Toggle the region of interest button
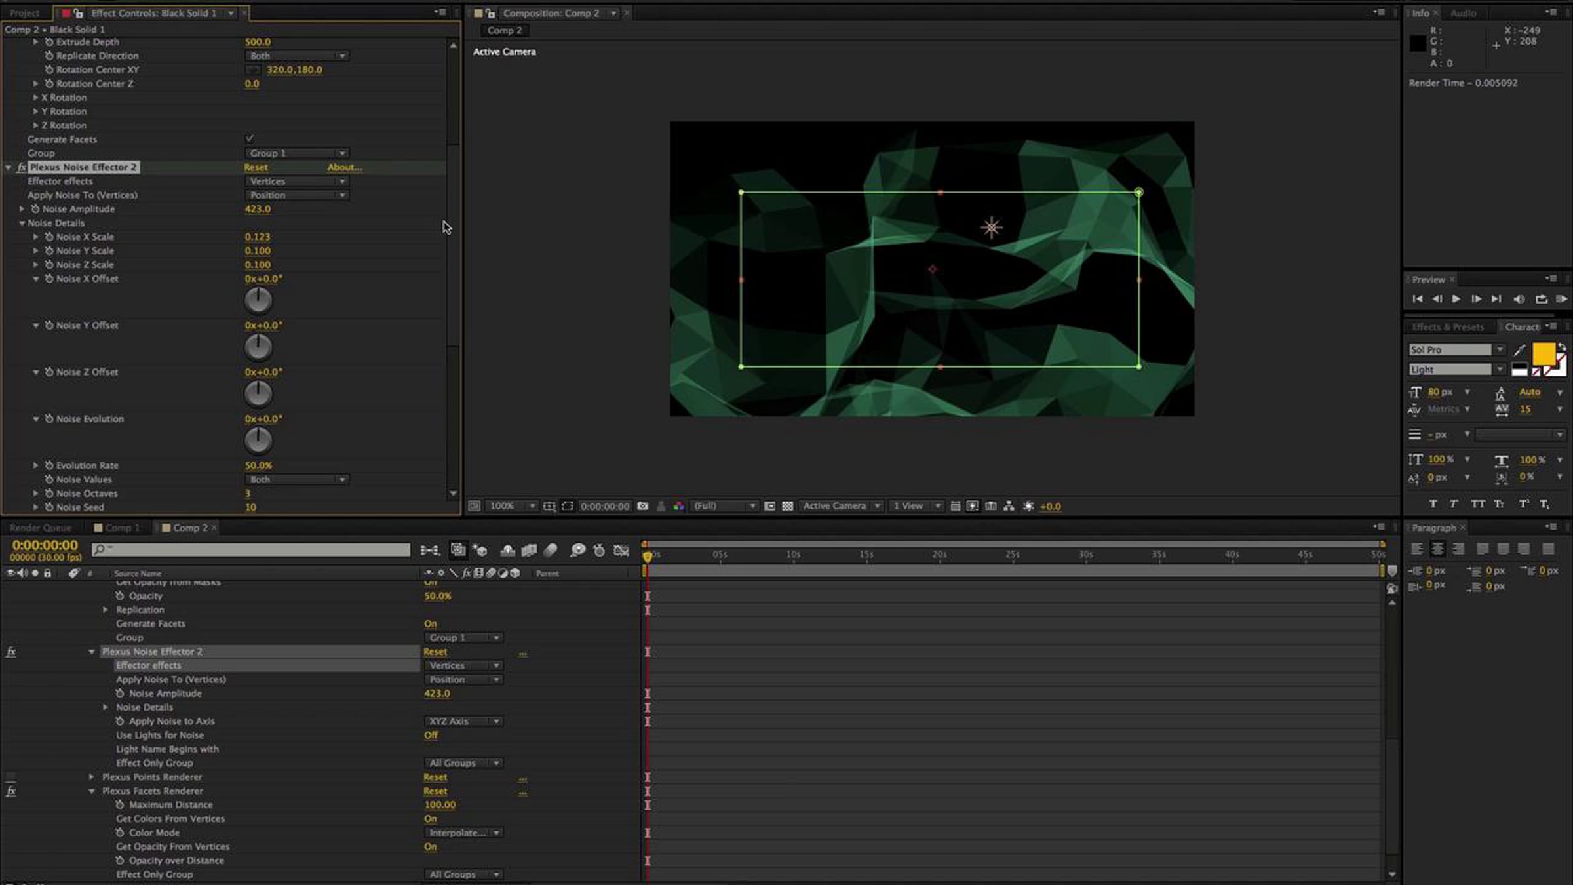 tap(769, 506)
